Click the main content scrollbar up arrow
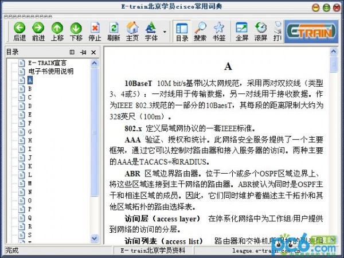344x258 pixels. coord(334,52)
